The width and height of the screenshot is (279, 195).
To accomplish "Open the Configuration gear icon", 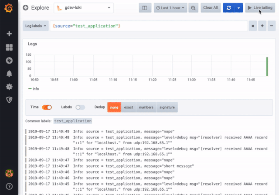I will (9, 87).
